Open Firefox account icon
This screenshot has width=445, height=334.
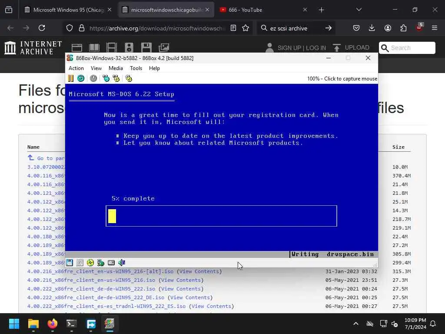[x=388, y=28]
